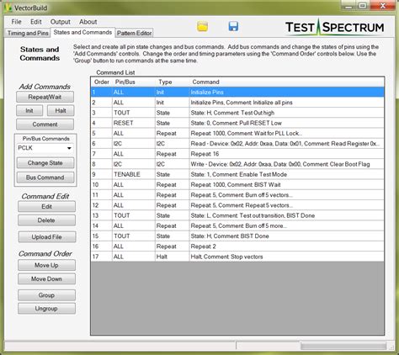Click the blue floppy disk save icon
The width and height of the screenshot is (399, 355).
[x=233, y=26]
